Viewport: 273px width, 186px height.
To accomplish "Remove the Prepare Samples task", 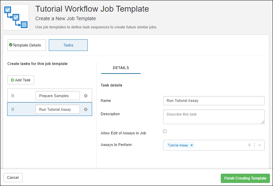I will (x=86, y=96).
